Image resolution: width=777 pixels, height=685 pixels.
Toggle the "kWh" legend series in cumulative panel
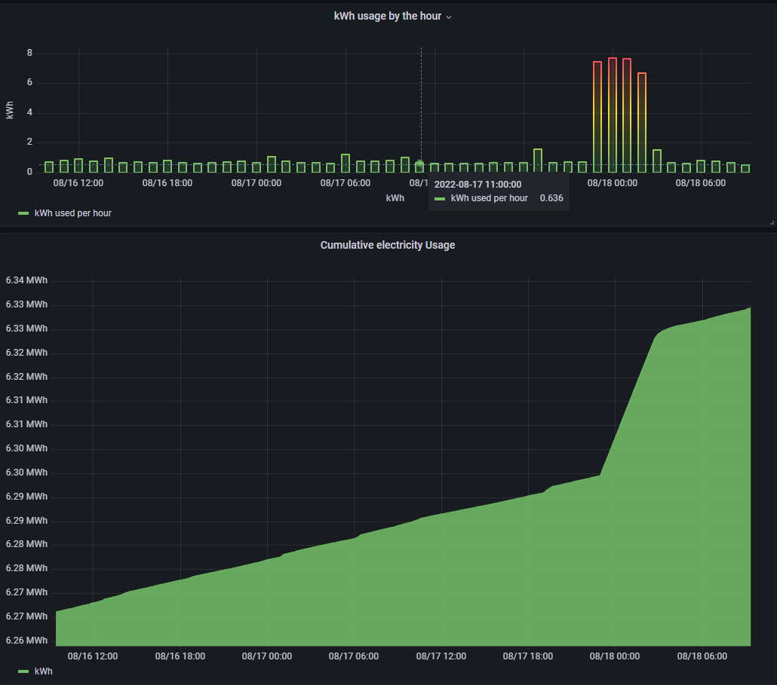[44, 670]
